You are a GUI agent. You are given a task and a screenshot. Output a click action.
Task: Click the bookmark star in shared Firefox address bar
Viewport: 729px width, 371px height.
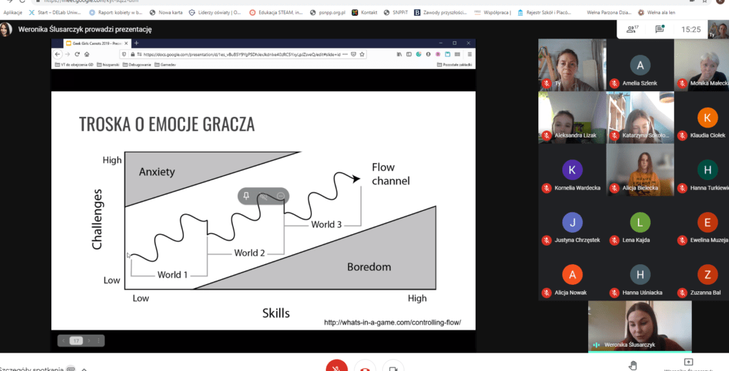(x=362, y=54)
